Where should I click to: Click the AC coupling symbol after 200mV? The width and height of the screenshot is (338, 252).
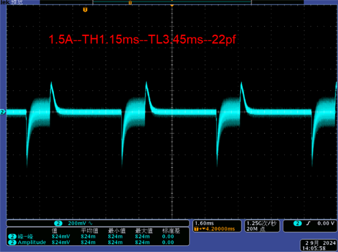[x=90, y=223]
